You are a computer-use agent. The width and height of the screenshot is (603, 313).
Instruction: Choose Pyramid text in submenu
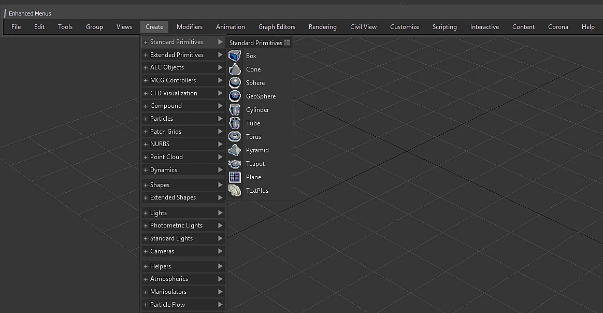[257, 150]
